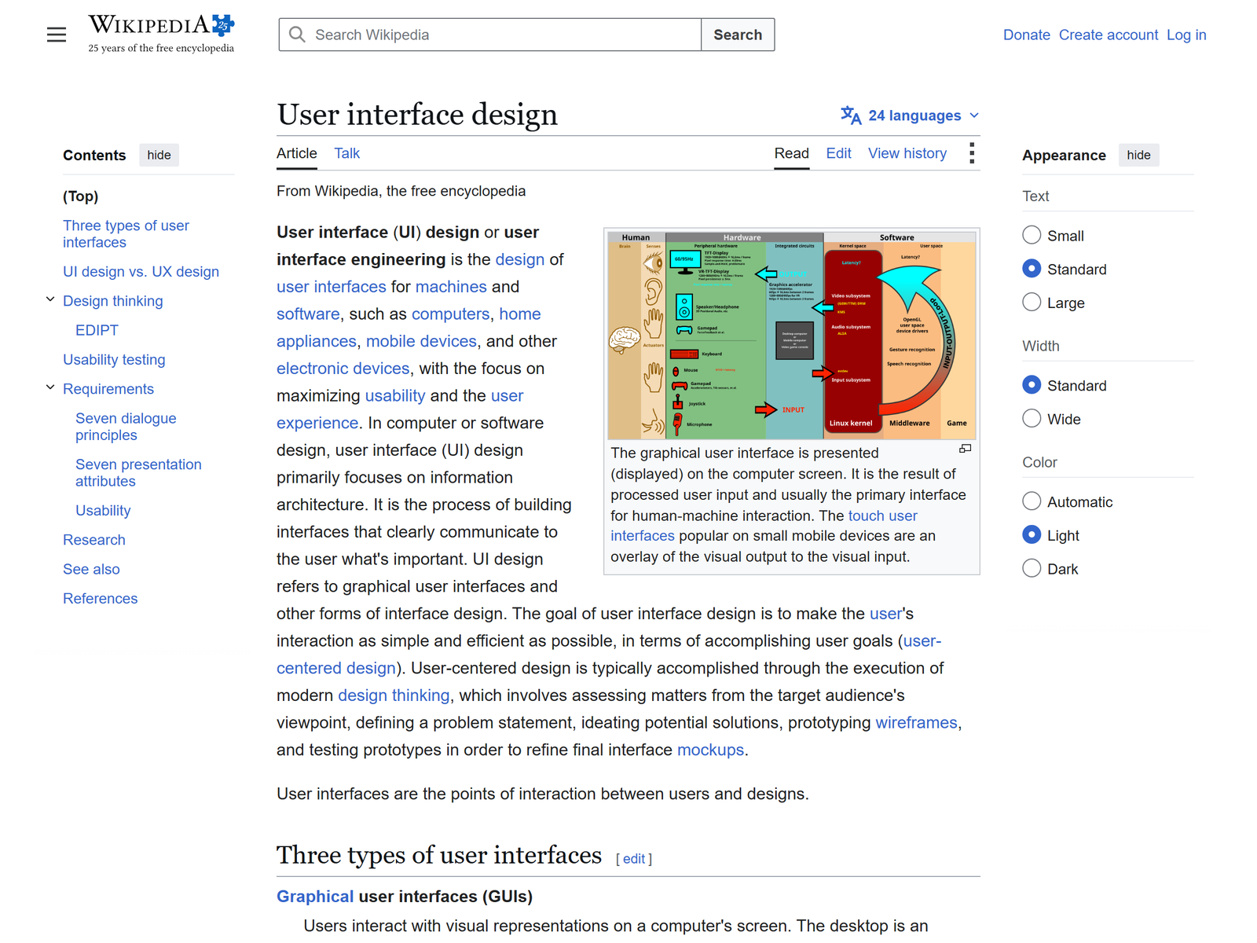This screenshot has height=943, width=1257.
Task: Switch to the Article tab
Action: [x=297, y=154]
